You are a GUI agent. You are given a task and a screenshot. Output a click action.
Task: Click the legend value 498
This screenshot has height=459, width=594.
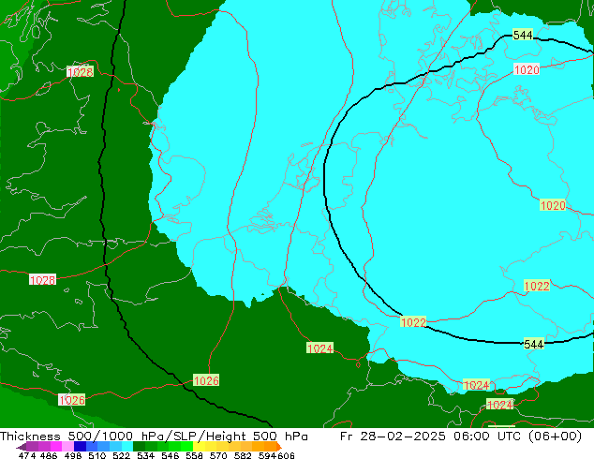tap(73, 455)
